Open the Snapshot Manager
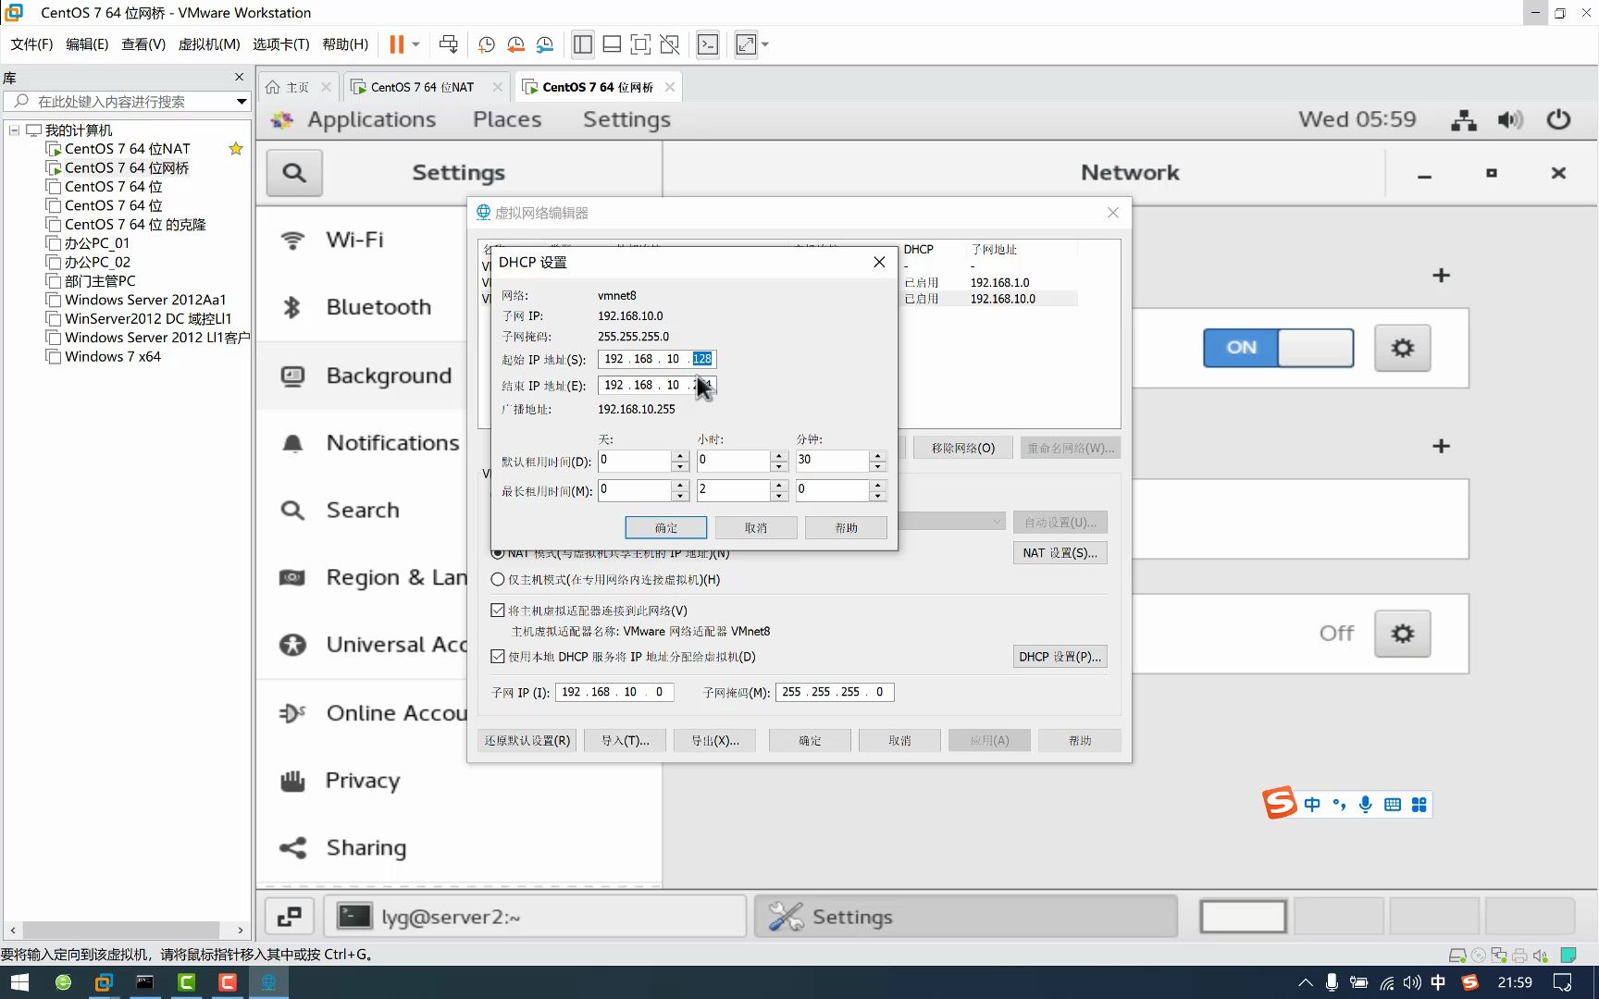This screenshot has height=999, width=1599. [x=545, y=43]
